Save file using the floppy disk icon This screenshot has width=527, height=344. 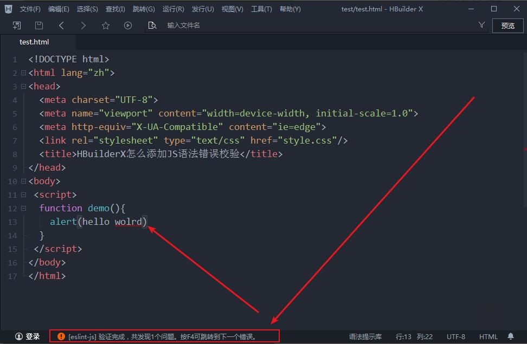[x=39, y=25]
